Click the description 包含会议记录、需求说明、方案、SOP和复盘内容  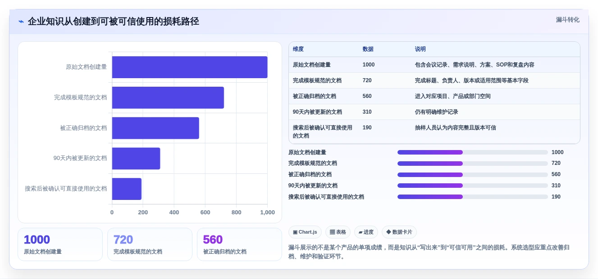coord(475,65)
